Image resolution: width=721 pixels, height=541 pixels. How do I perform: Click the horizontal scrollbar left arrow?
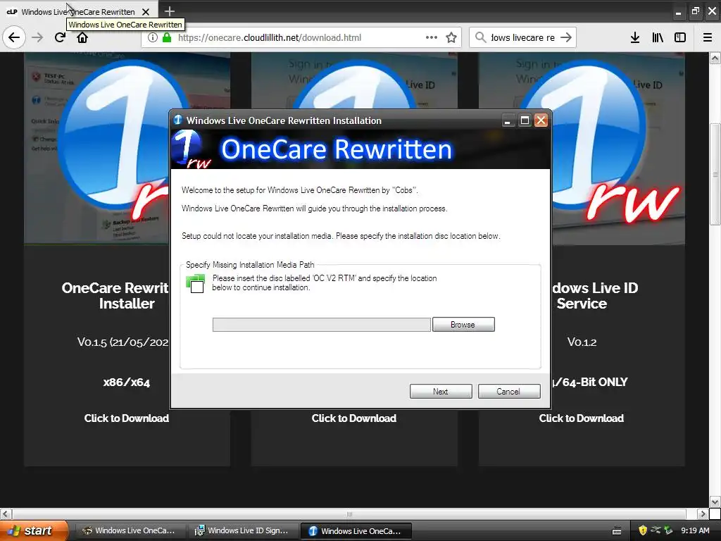click(6, 514)
